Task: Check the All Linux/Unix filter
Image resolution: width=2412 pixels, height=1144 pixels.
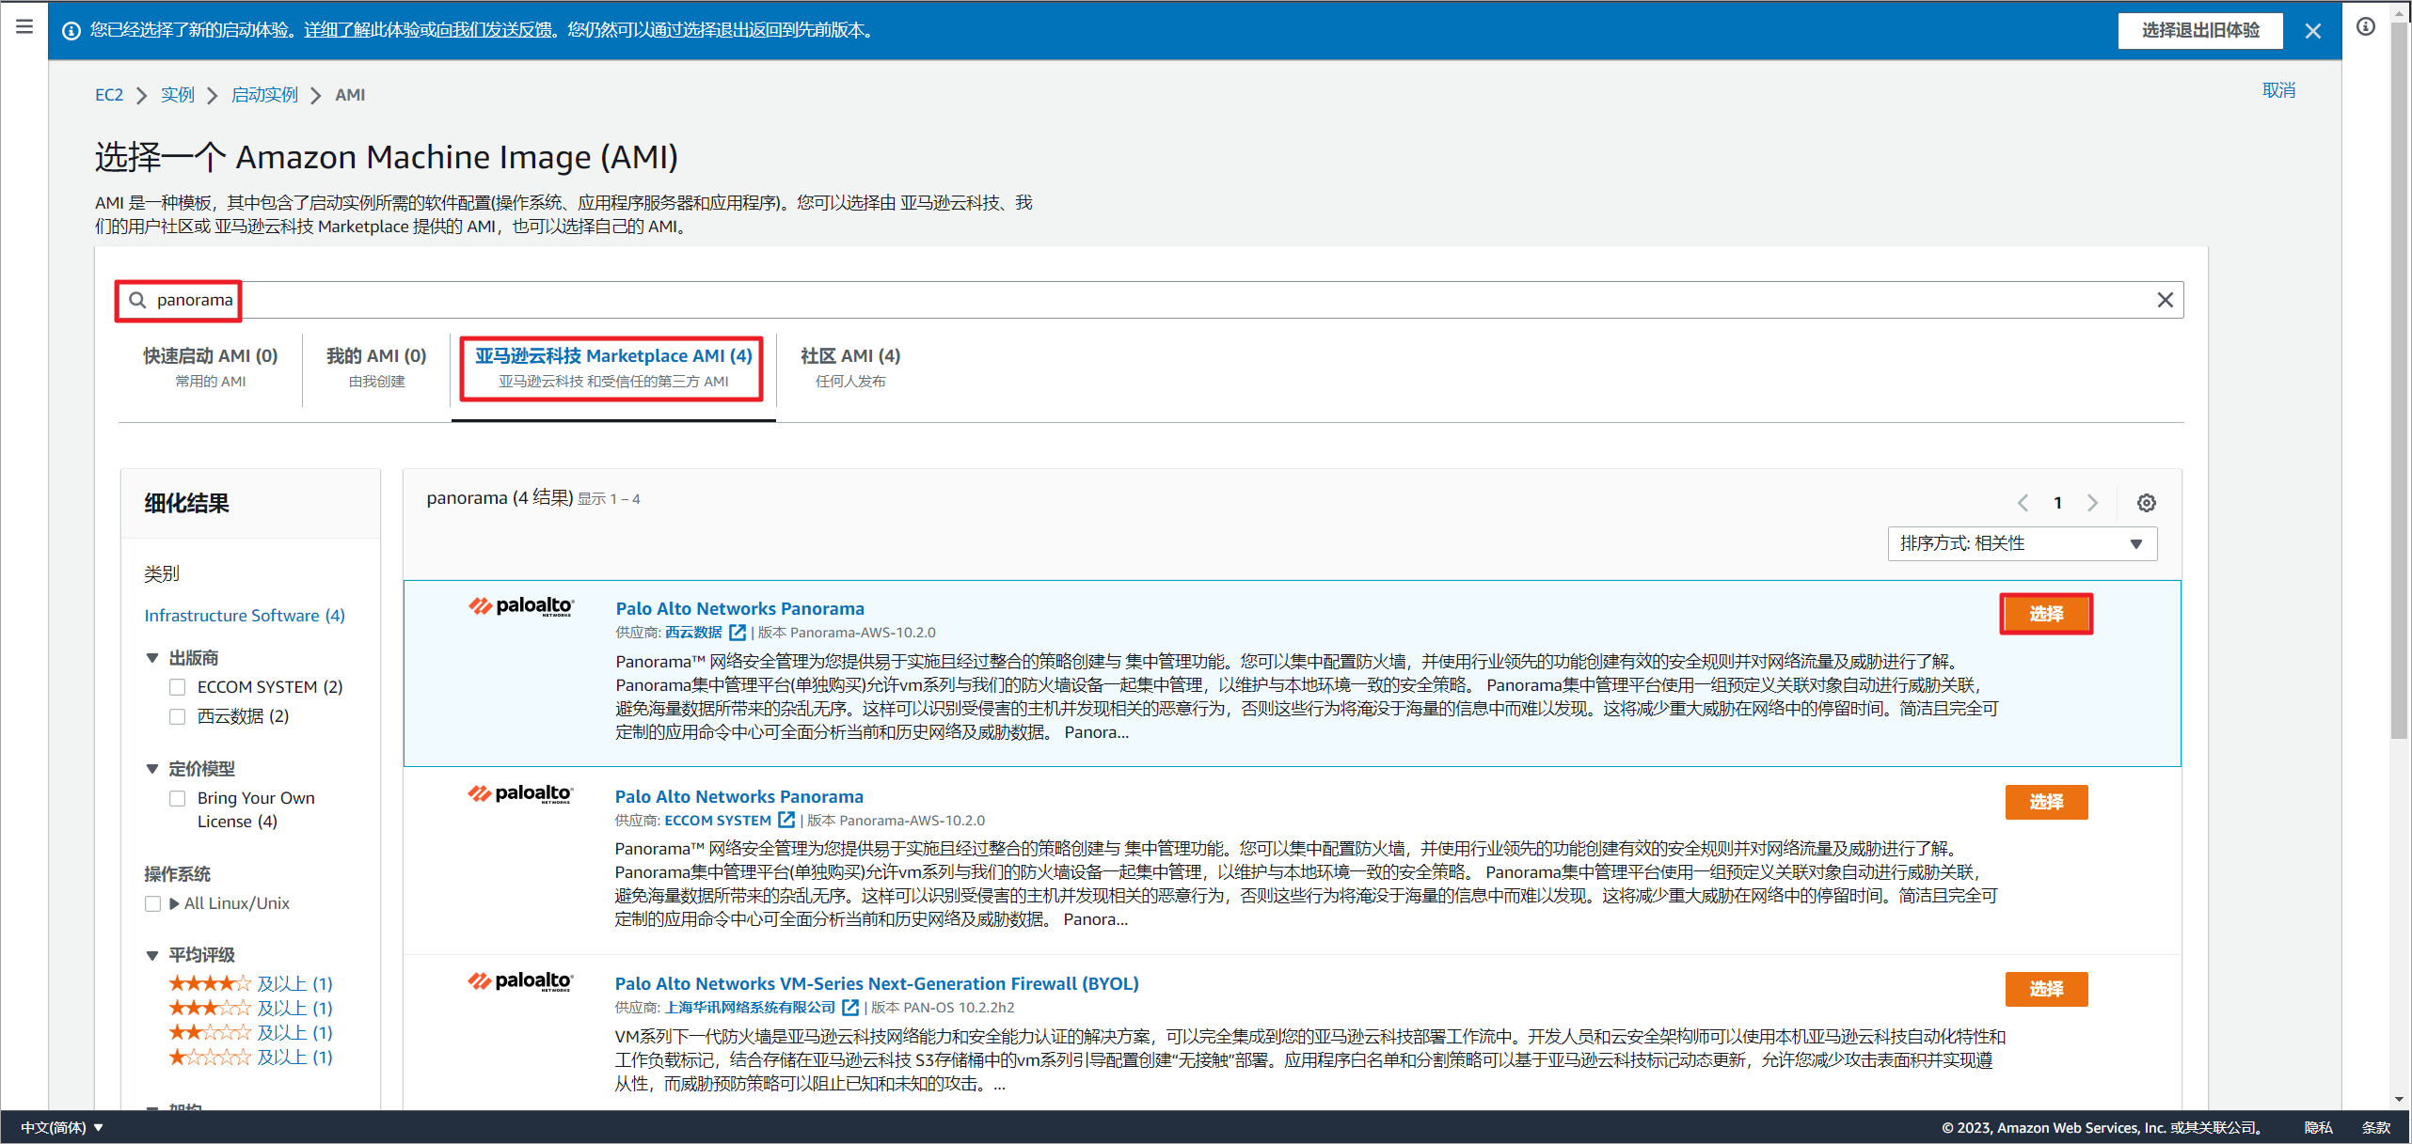Action: (x=152, y=903)
